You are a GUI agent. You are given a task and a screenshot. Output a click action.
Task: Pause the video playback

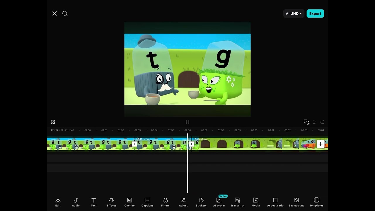click(187, 122)
